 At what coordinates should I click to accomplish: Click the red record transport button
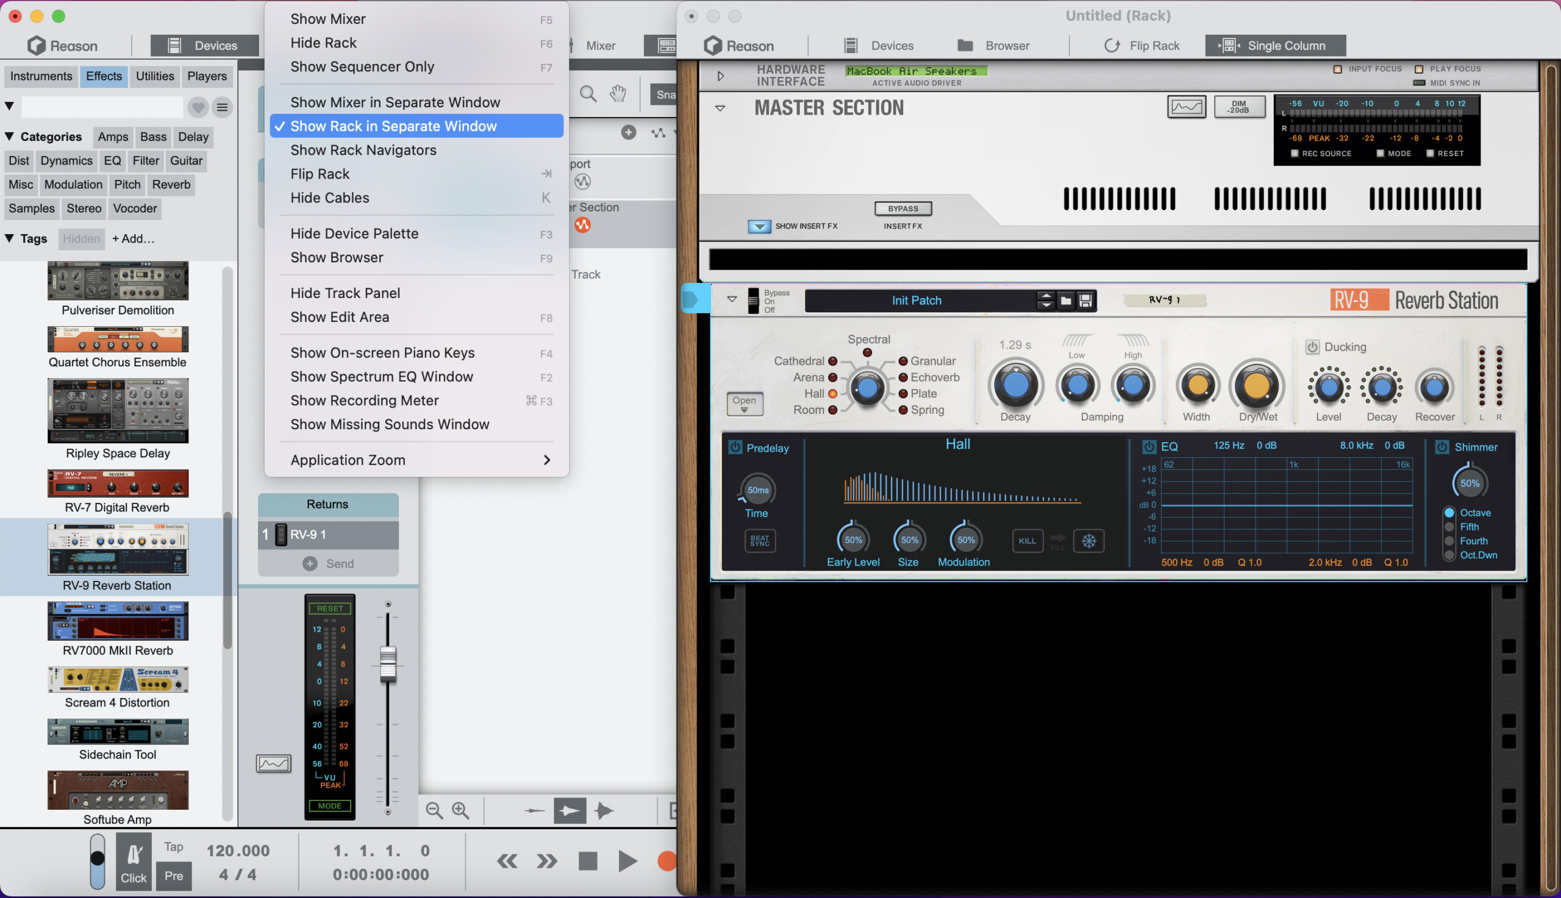[x=666, y=861]
